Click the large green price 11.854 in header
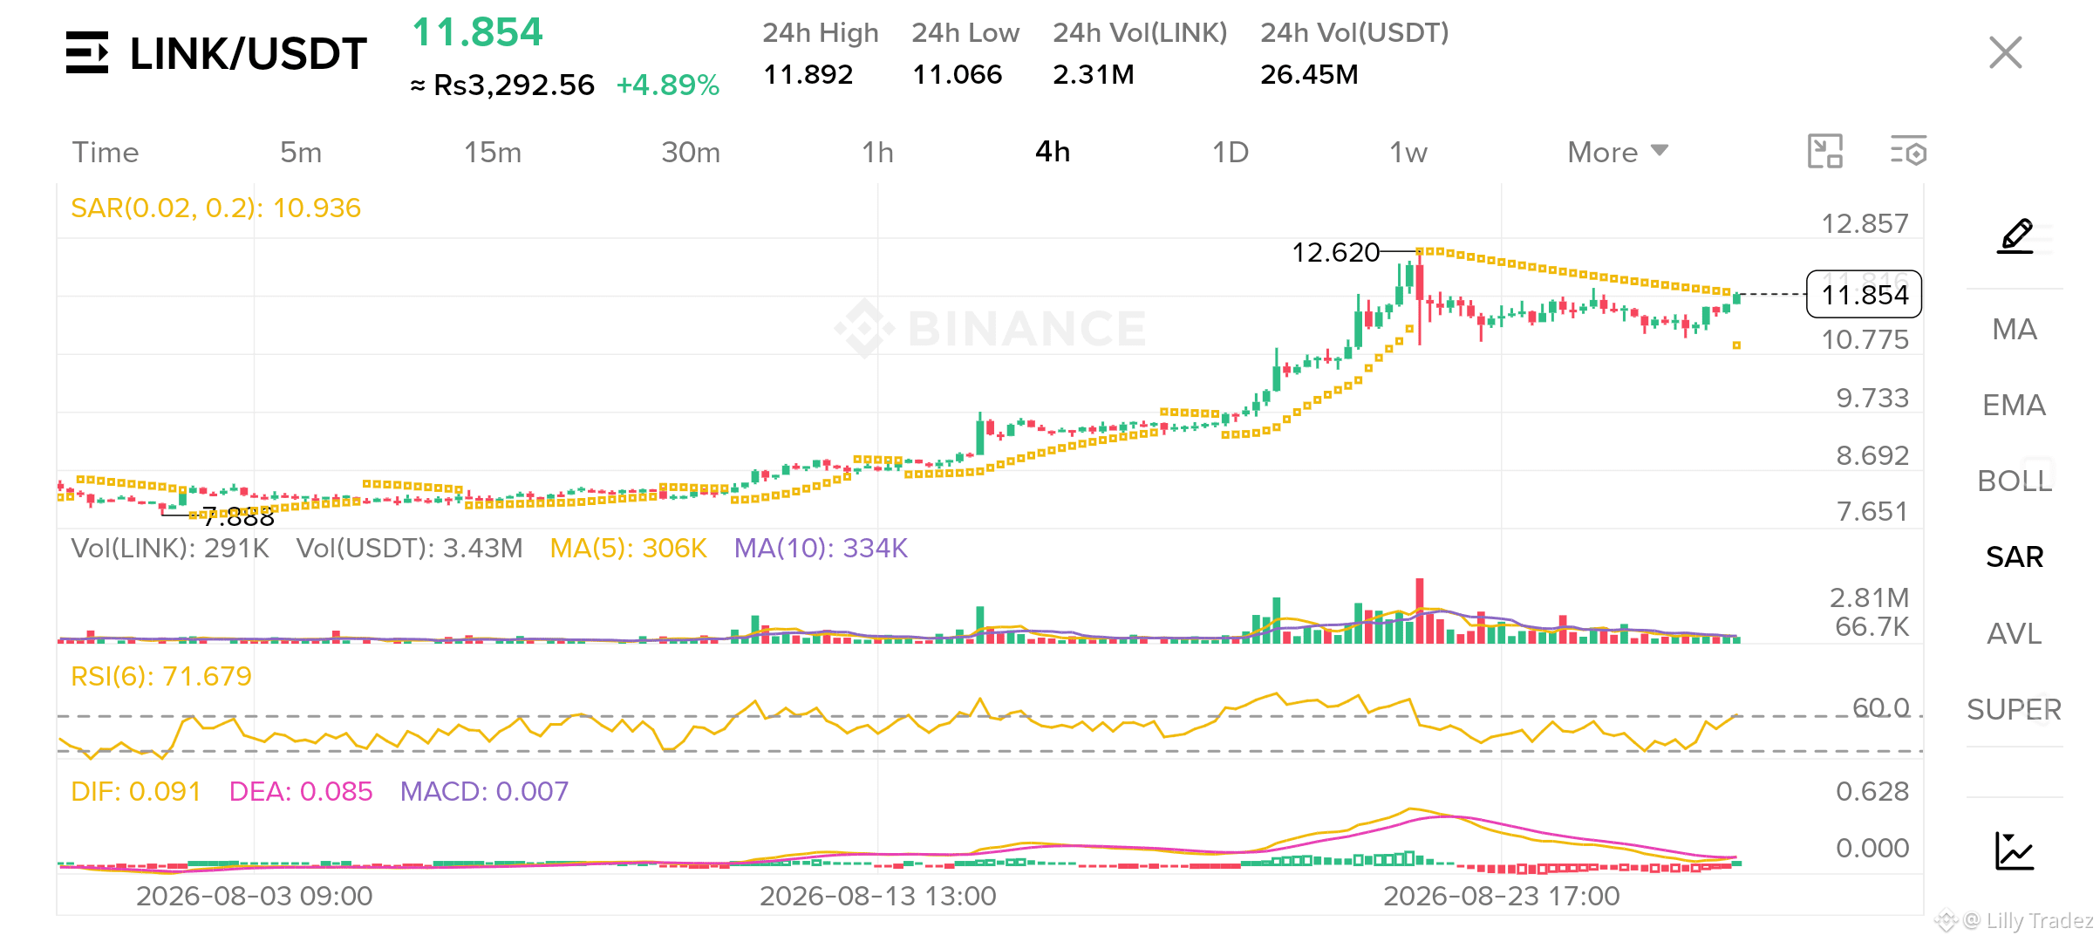The width and height of the screenshot is (2100, 942). [x=477, y=32]
